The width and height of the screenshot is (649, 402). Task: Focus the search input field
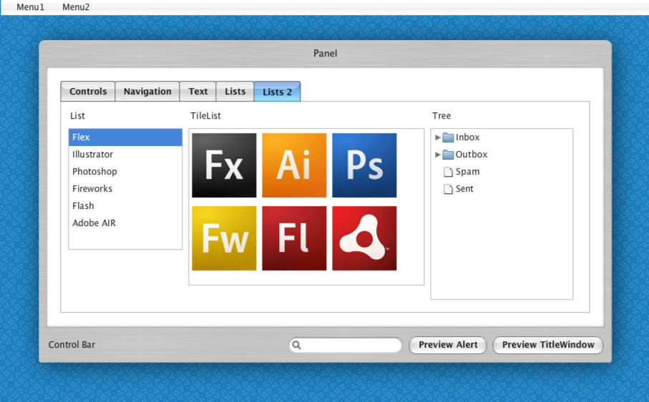pos(346,345)
